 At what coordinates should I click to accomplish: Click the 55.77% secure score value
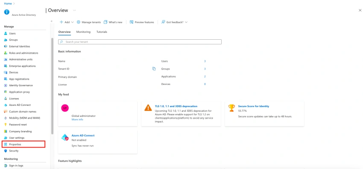(x=243, y=111)
